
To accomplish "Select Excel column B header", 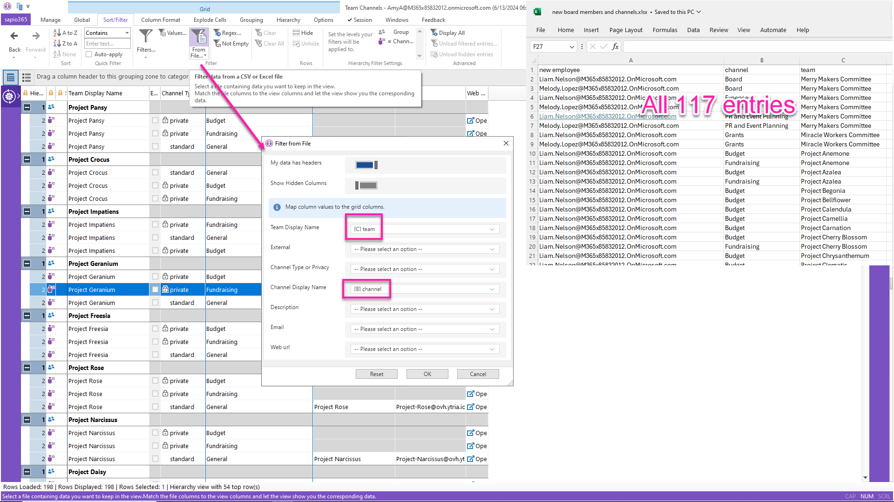I will [762, 60].
